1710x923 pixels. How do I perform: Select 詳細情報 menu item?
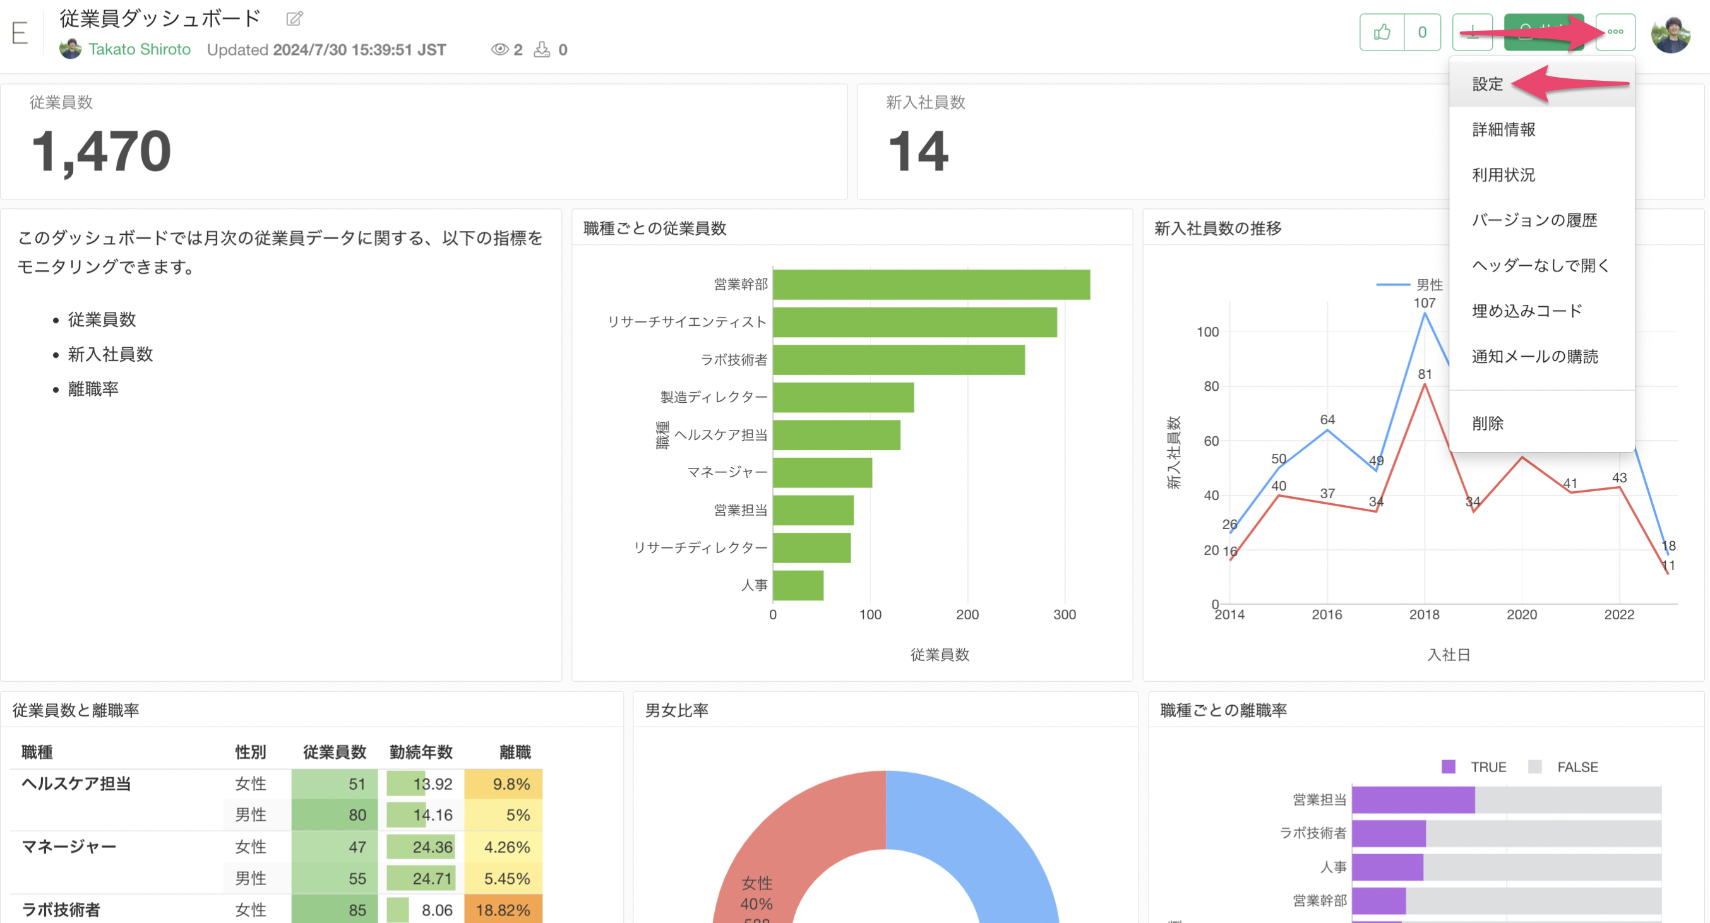pos(1541,129)
